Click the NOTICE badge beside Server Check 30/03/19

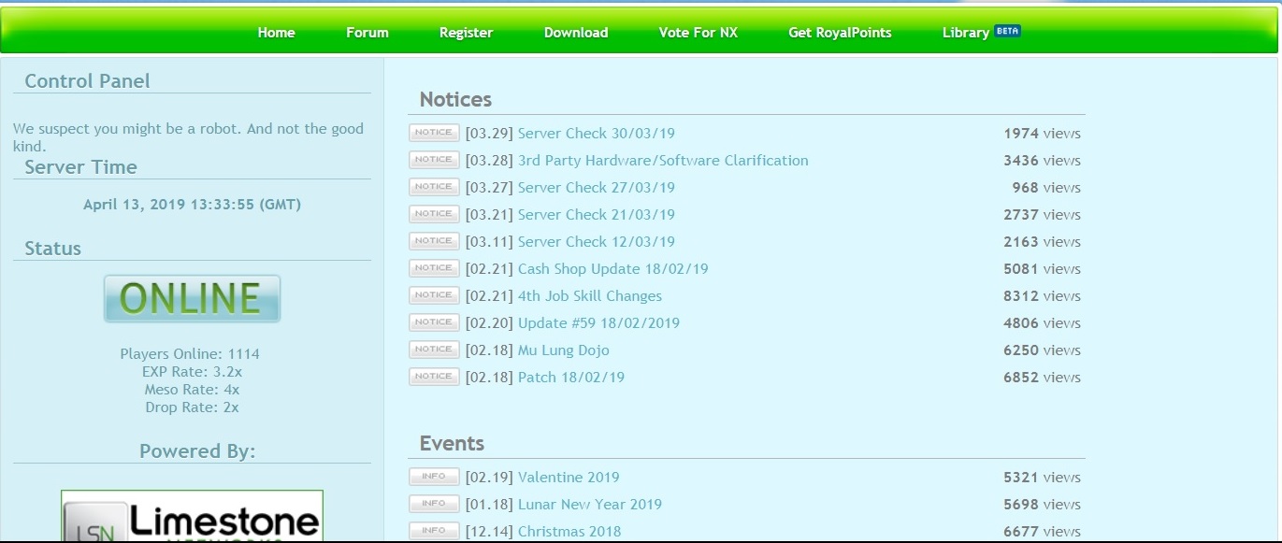[x=434, y=133]
